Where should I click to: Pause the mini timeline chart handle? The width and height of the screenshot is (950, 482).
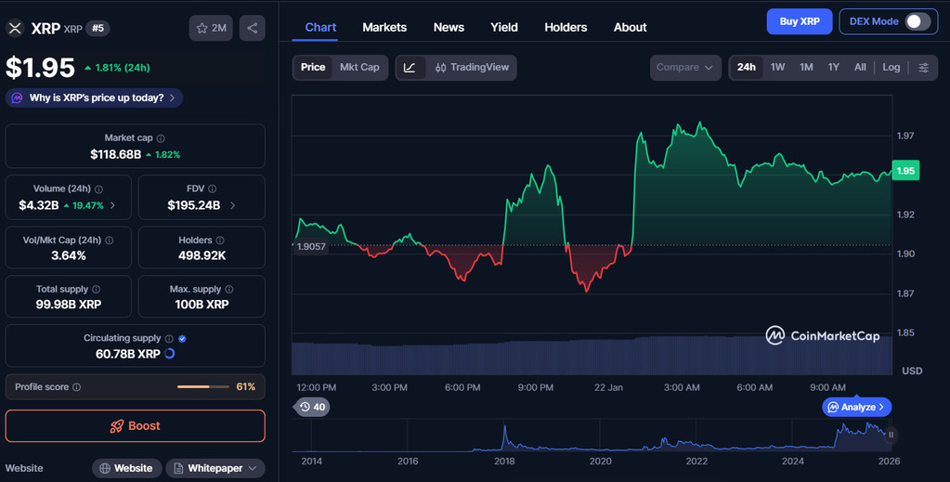(891, 434)
